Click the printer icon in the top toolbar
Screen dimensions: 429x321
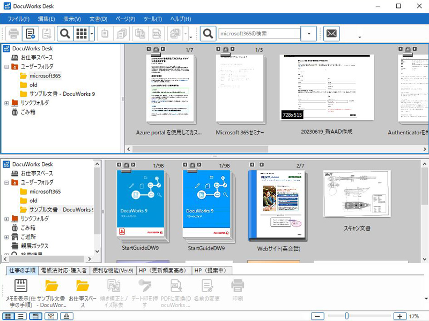click(x=13, y=34)
